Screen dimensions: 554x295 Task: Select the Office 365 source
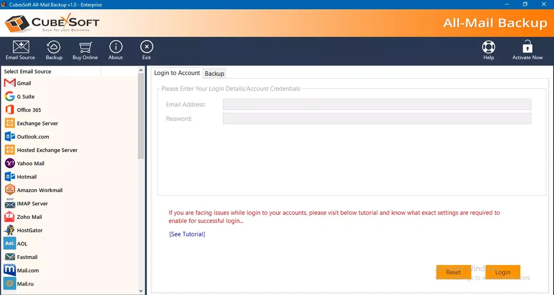pos(29,110)
